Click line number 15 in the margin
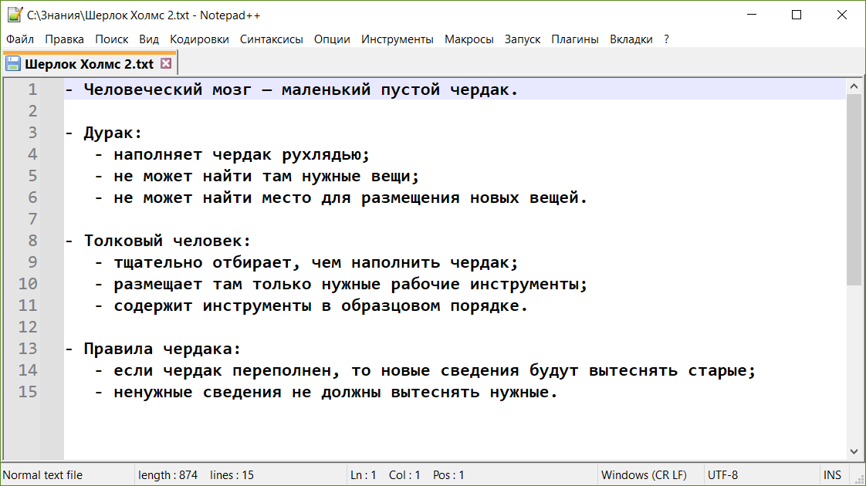The height and width of the screenshot is (486, 866). click(x=28, y=392)
